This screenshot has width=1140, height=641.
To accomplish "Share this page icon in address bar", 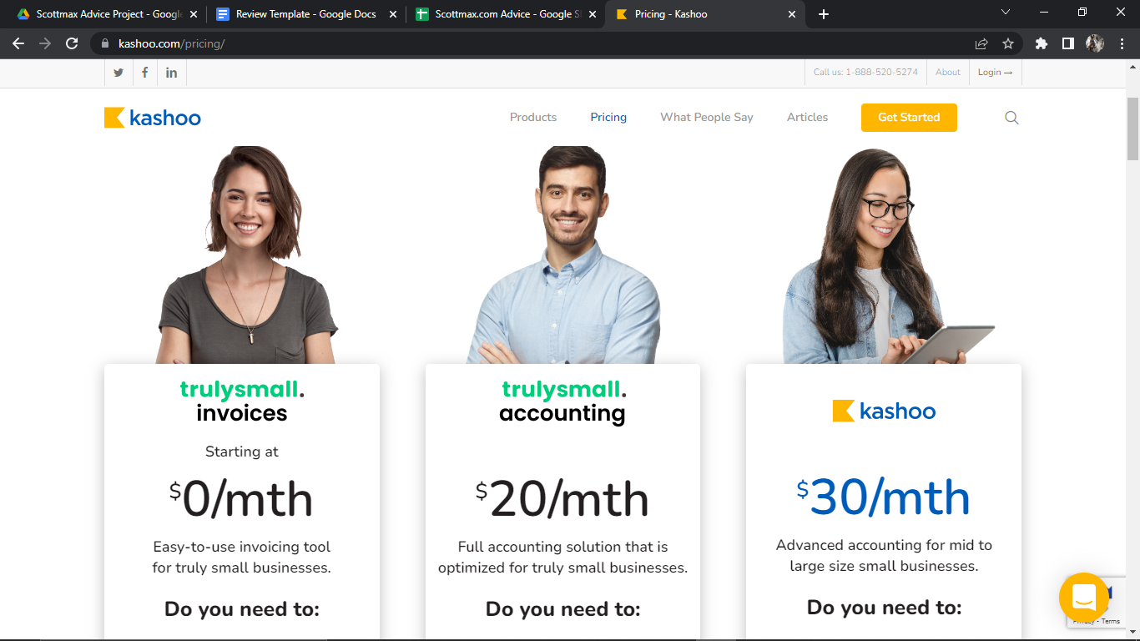I will [x=981, y=43].
